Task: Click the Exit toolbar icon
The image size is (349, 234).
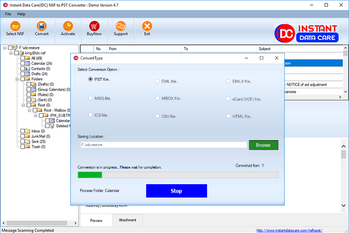Action: click(x=147, y=26)
